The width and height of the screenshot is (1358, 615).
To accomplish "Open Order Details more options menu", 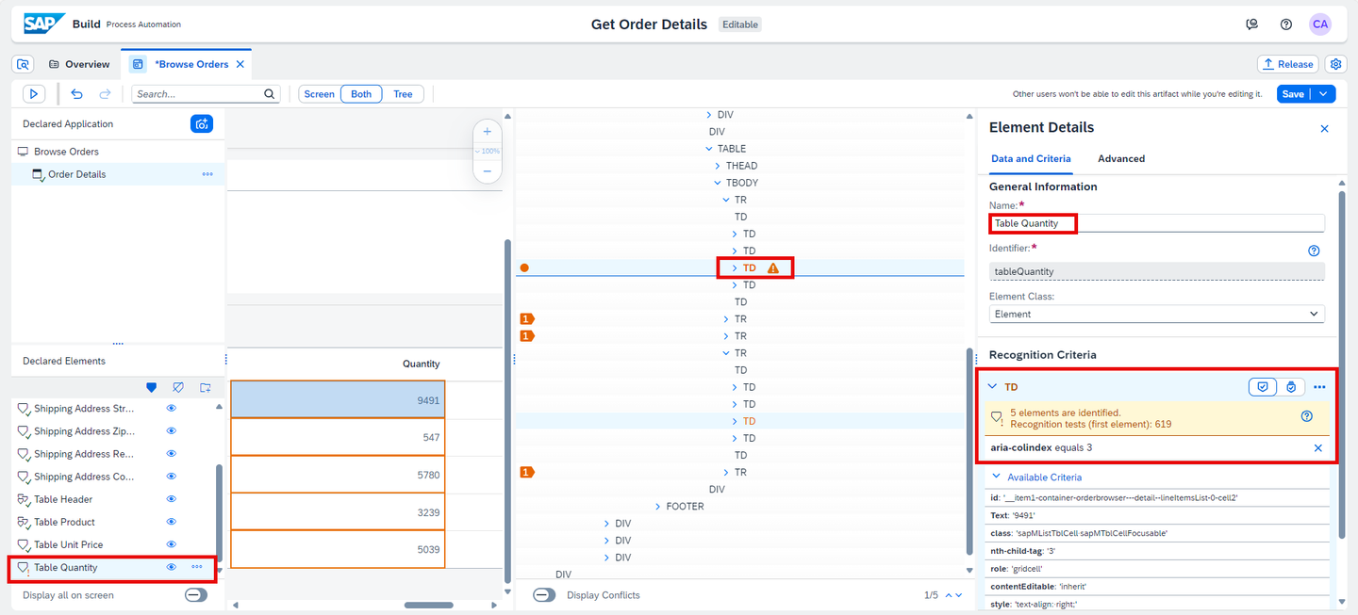I will (207, 174).
